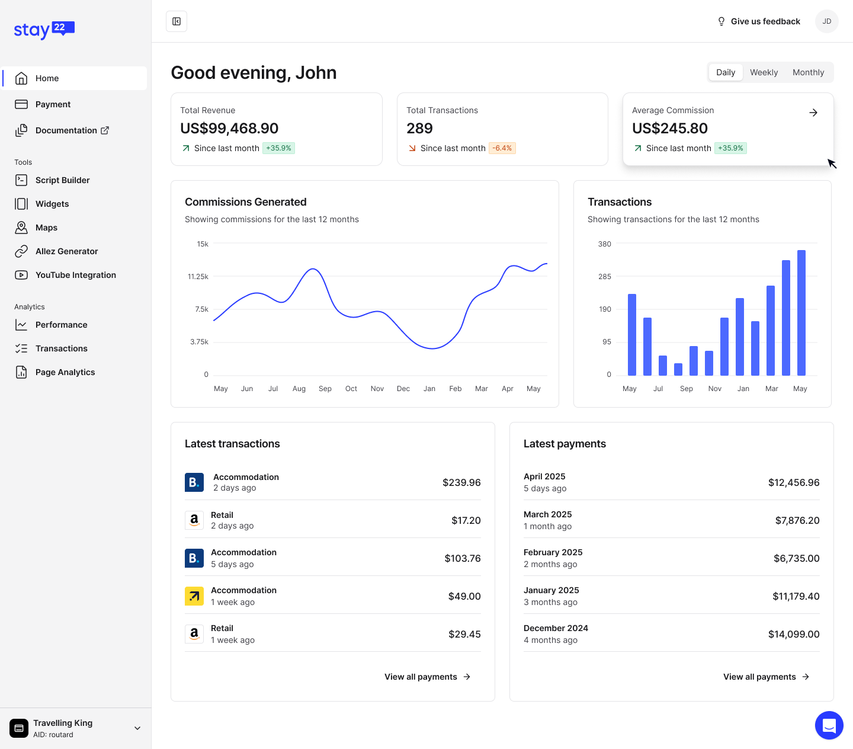The height and width of the screenshot is (749, 853).
Task: Switch the period toggle to Monthly
Action: tap(808, 72)
